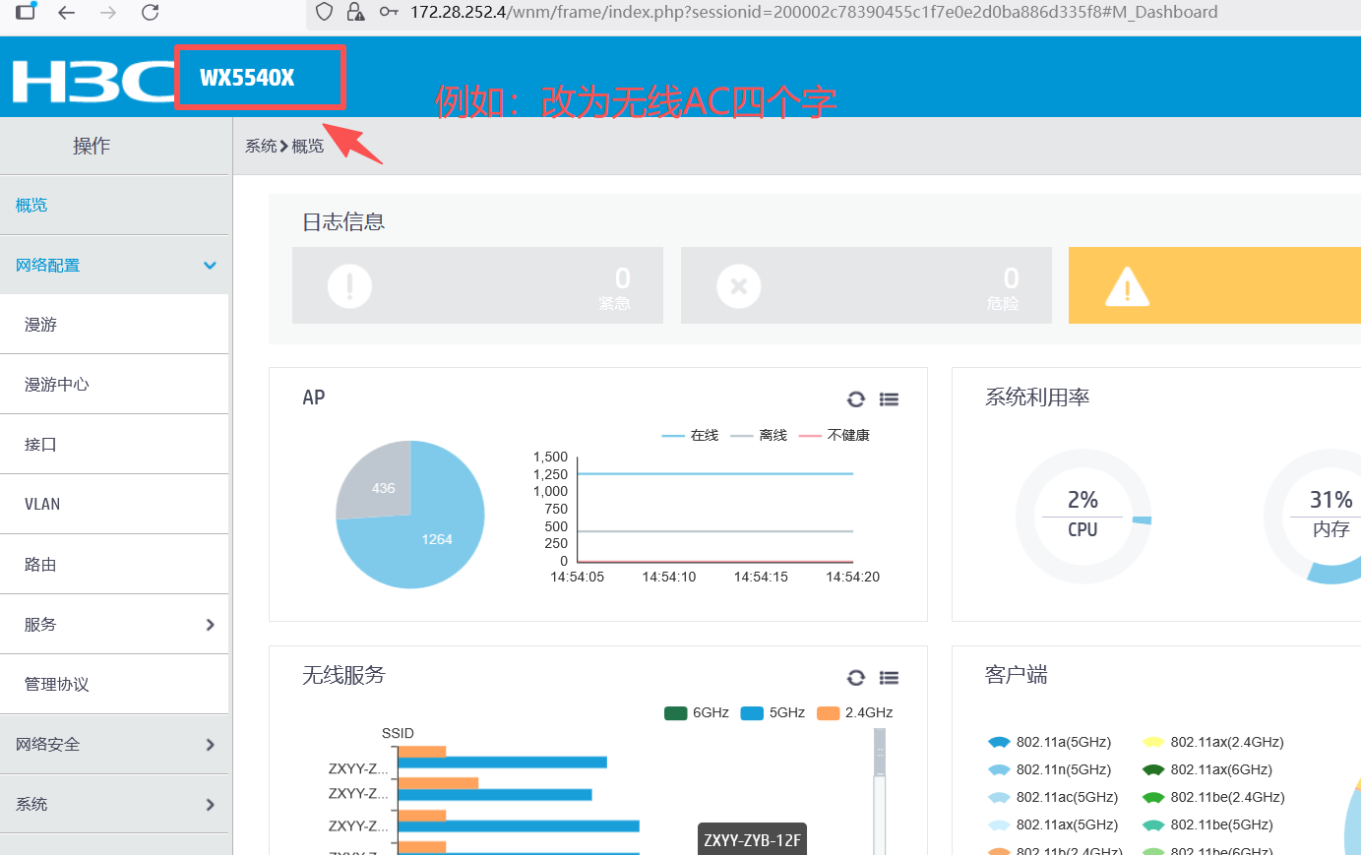The width and height of the screenshot is (1361, 855).
Task: Toggle 6GHz in the 无线服务 legend
Action: point(697,712)
